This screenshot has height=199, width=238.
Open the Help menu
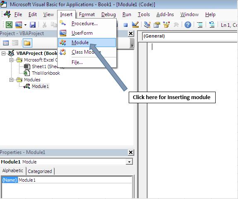point(210,14)
